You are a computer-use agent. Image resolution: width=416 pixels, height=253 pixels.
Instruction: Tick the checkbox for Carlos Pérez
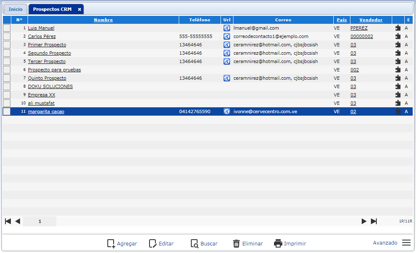click(7, 36)
